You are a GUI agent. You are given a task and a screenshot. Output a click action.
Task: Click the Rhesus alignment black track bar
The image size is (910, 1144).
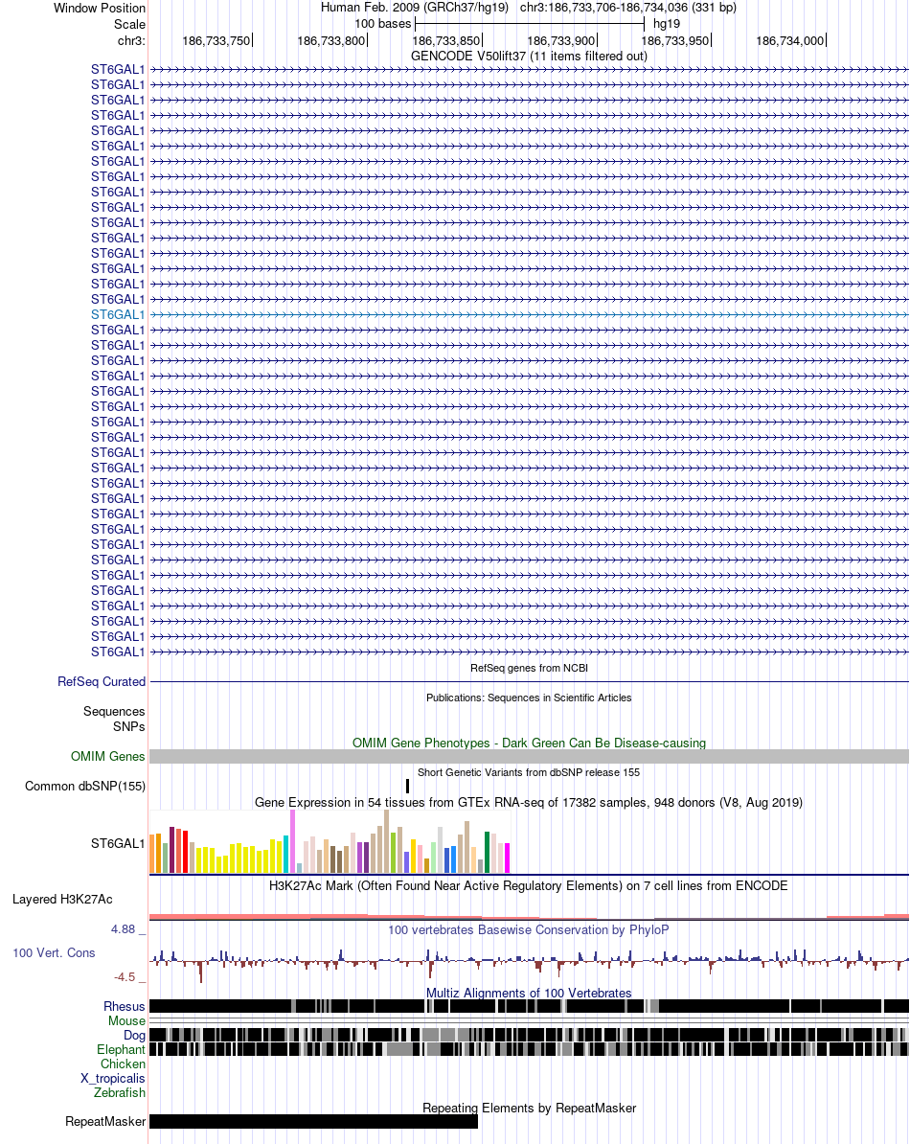(x=530, y=1006)
